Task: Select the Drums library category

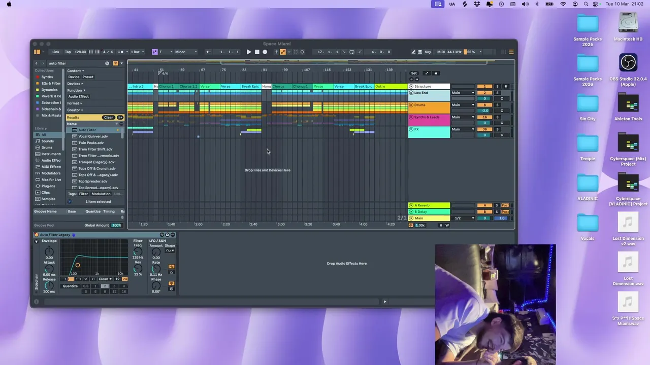Action: pyautogui.click(x=47, y=148)
